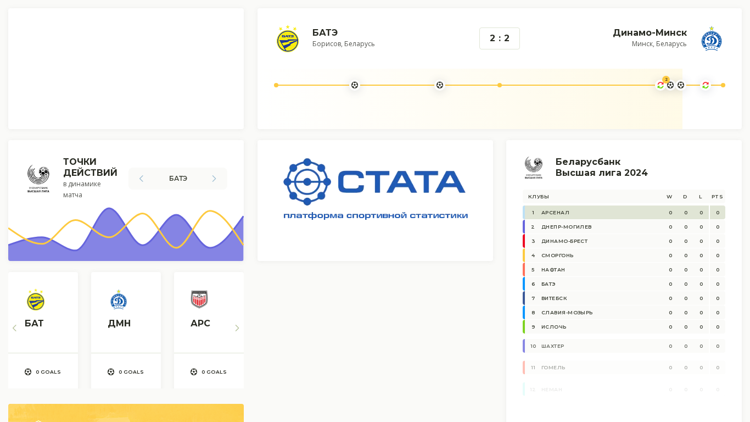Select the Неман row in standings
Viewport: 750px width, 422px height.
coord(624,390)
